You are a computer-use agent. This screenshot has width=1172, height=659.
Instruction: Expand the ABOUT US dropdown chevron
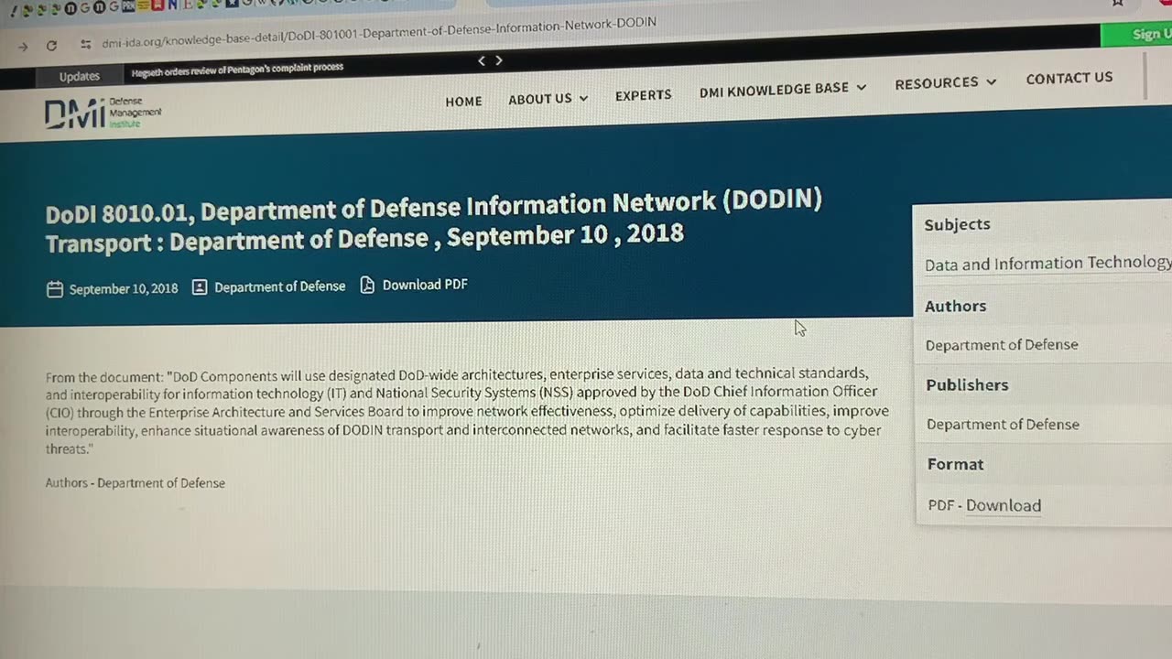click(x=583, y=98)
